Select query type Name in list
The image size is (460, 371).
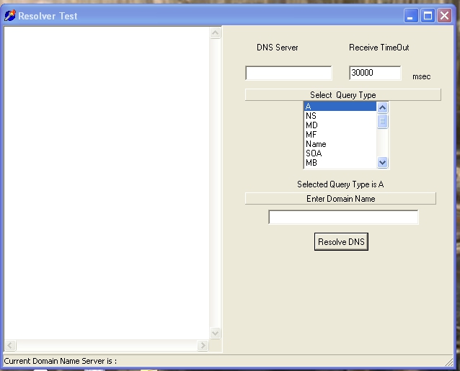(x=340, y=144)
